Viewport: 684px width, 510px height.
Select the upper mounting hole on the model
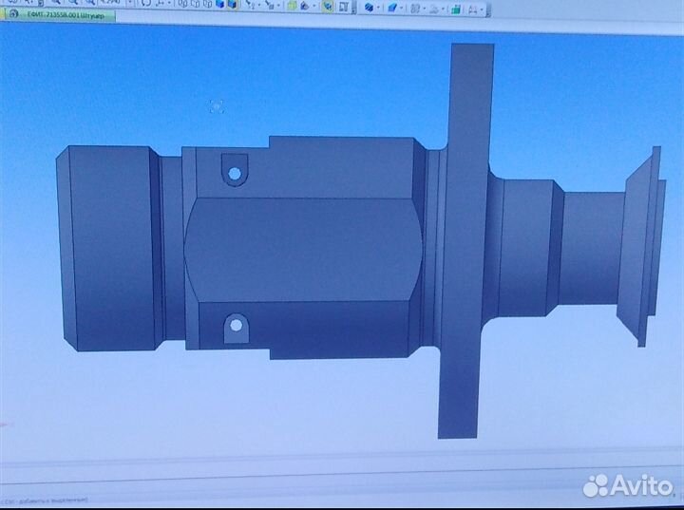pyautogui.click(x=232, y=173)
